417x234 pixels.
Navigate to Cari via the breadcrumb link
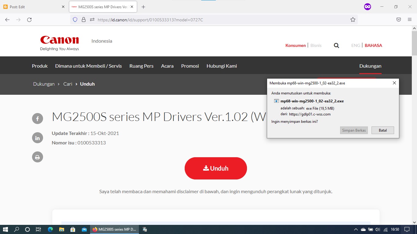pyautogui.click(x=68, y=84)
